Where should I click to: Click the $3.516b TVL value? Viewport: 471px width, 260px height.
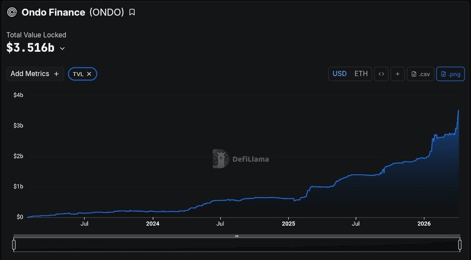[30, 48]
